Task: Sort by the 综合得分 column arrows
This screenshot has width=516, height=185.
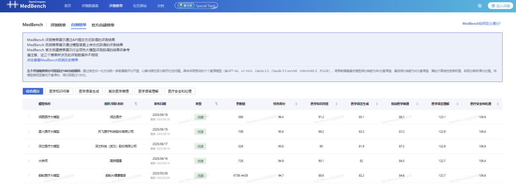Action: click(x=296, y=104)
